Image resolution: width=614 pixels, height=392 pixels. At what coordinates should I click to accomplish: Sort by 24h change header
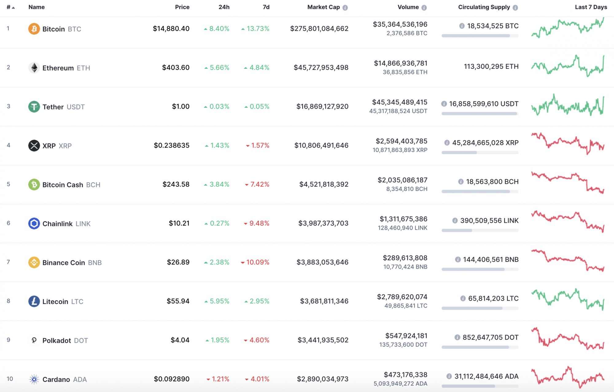pos(224,7)
